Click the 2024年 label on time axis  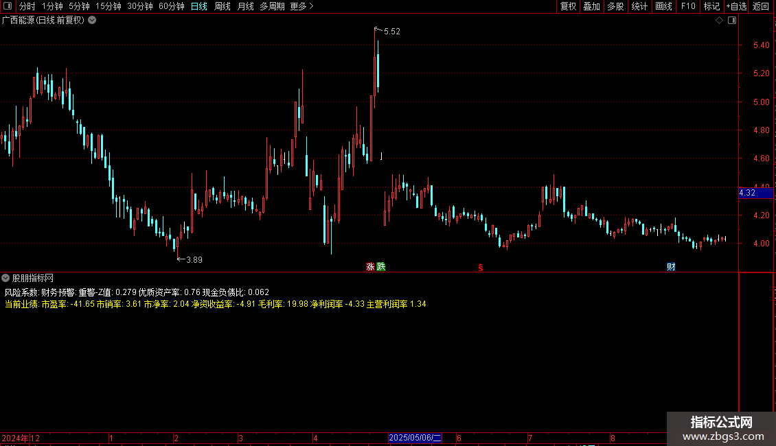tap(15, 438)
